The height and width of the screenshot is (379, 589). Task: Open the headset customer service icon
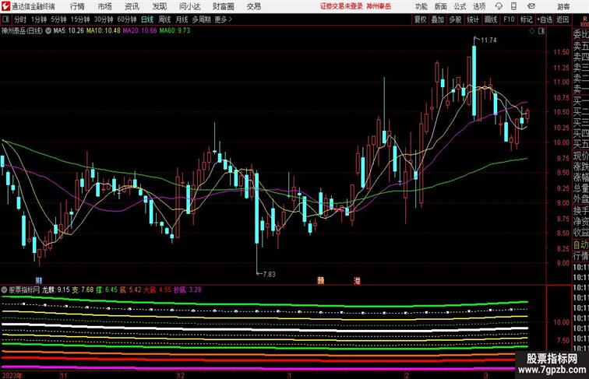point(499,6)
